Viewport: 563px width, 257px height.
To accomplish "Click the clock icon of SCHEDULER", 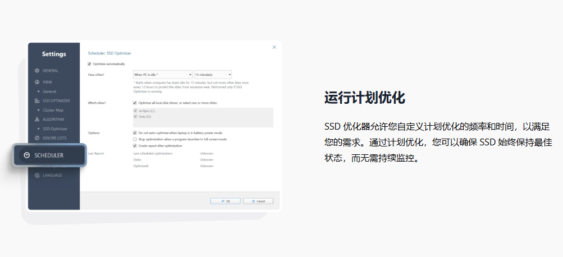I will 26,155.
